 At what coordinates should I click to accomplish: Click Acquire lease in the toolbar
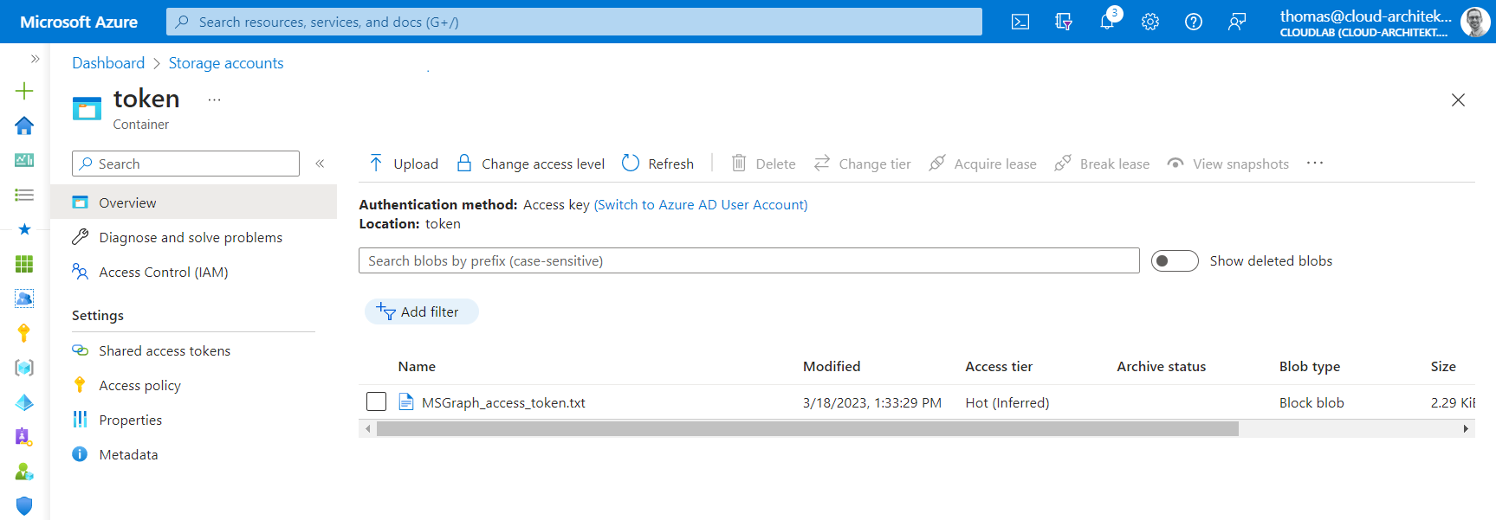982,164
